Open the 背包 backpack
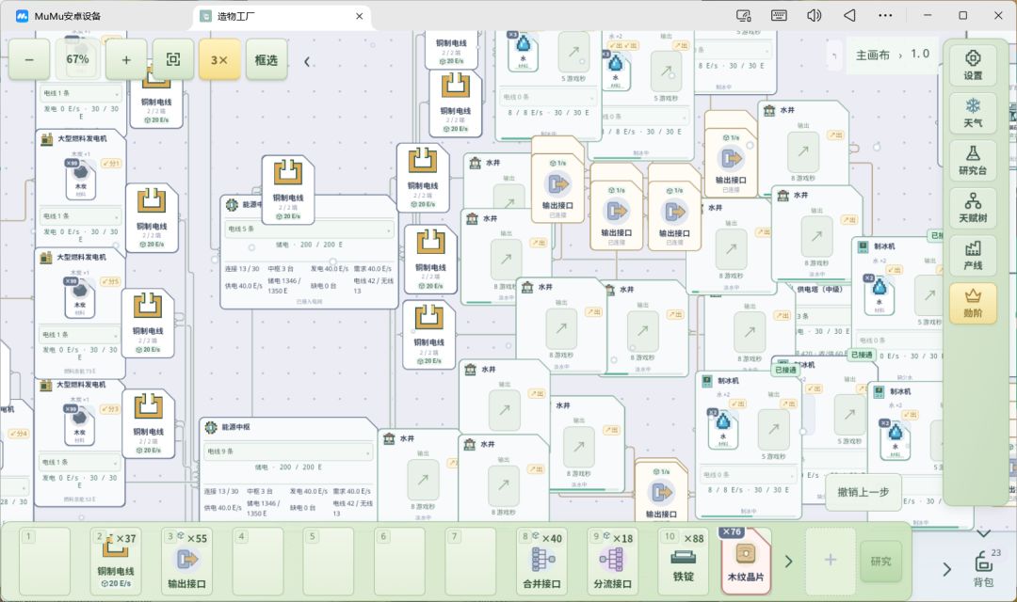 click(x=983, y=567)
